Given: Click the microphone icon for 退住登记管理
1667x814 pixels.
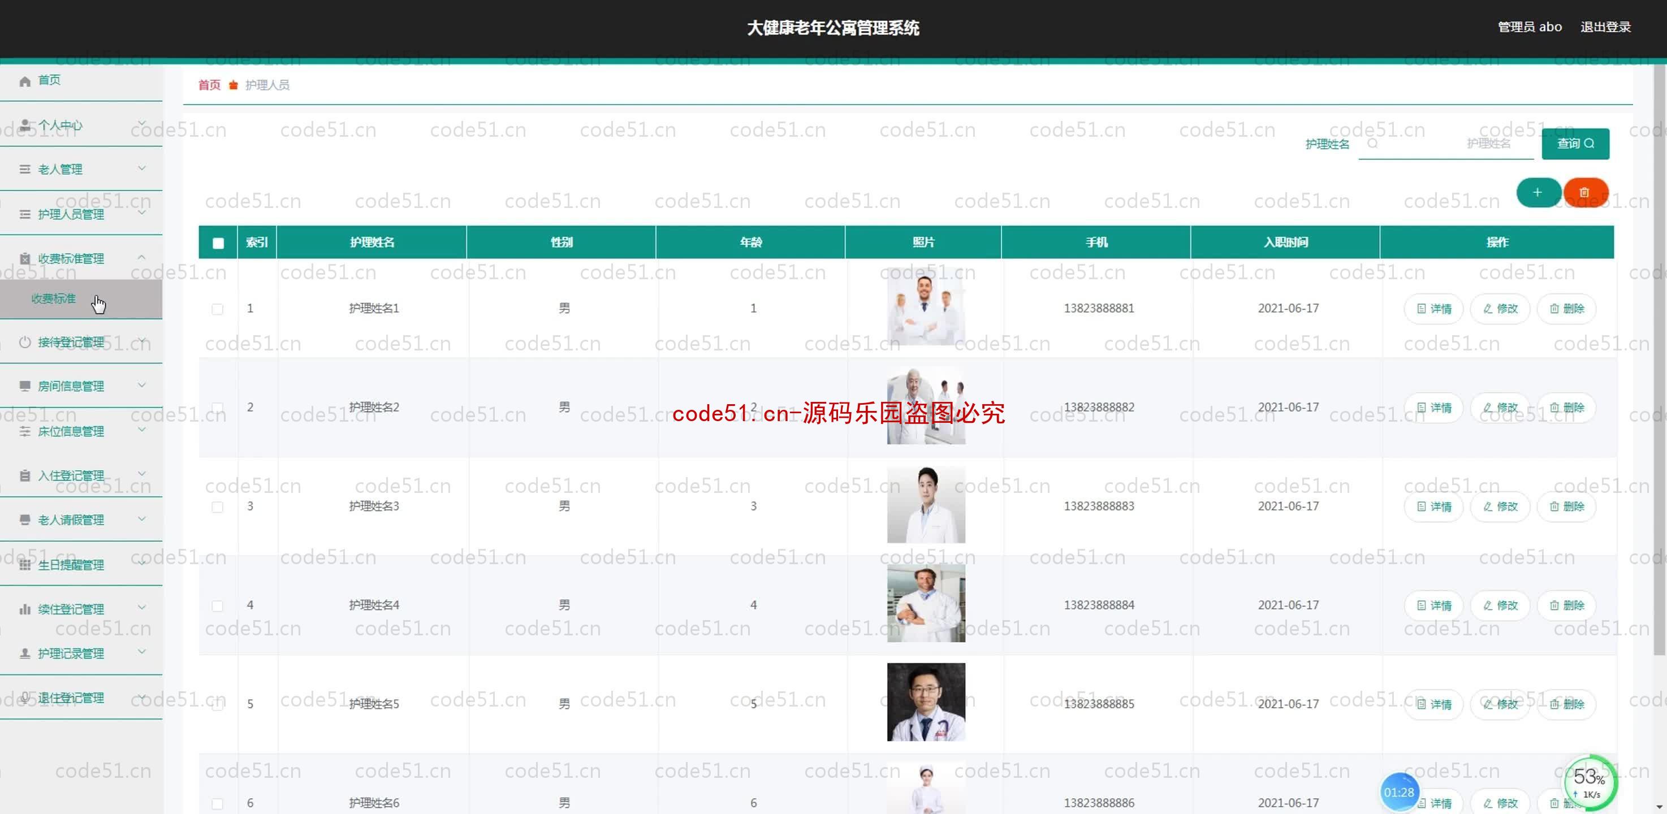Looking at the screenshot, I should pos(24,698).
